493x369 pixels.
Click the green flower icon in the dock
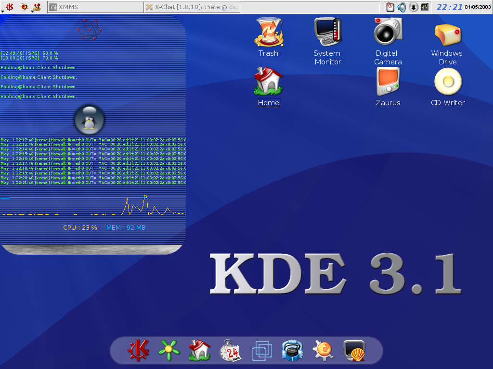[169, 350]
